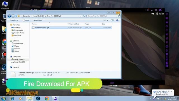Open the Organize menu
The image size is (179, 101).
14,20
